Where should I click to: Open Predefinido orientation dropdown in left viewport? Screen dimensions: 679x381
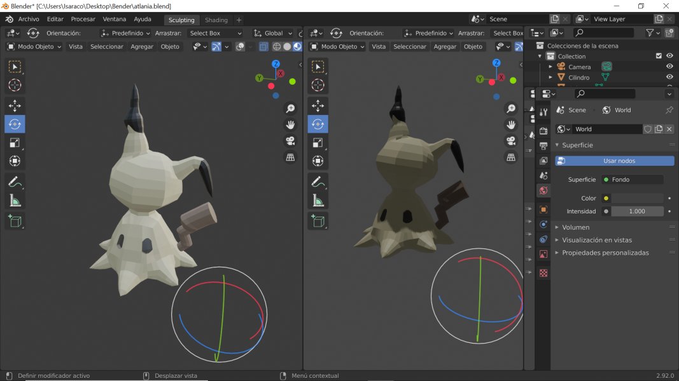(x=125, y=33)
